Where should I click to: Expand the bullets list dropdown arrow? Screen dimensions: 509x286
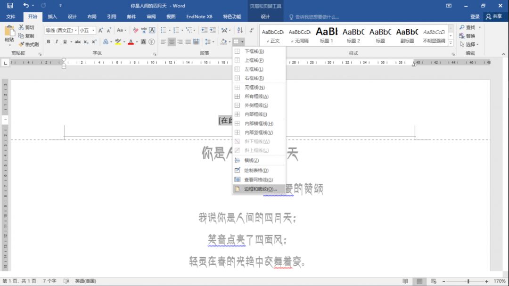169,30
